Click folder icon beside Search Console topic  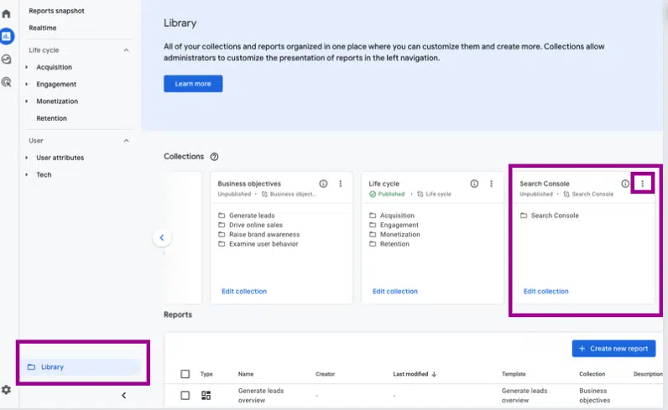click(x=524, y=215)
